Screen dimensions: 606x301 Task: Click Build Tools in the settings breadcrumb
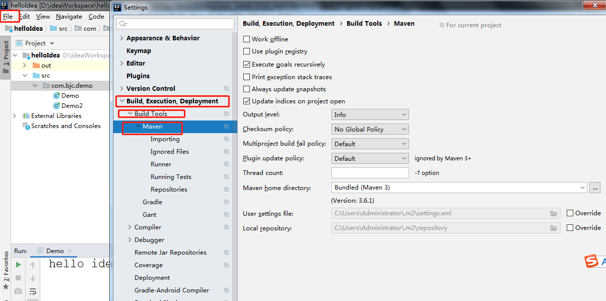click(364, 24)
